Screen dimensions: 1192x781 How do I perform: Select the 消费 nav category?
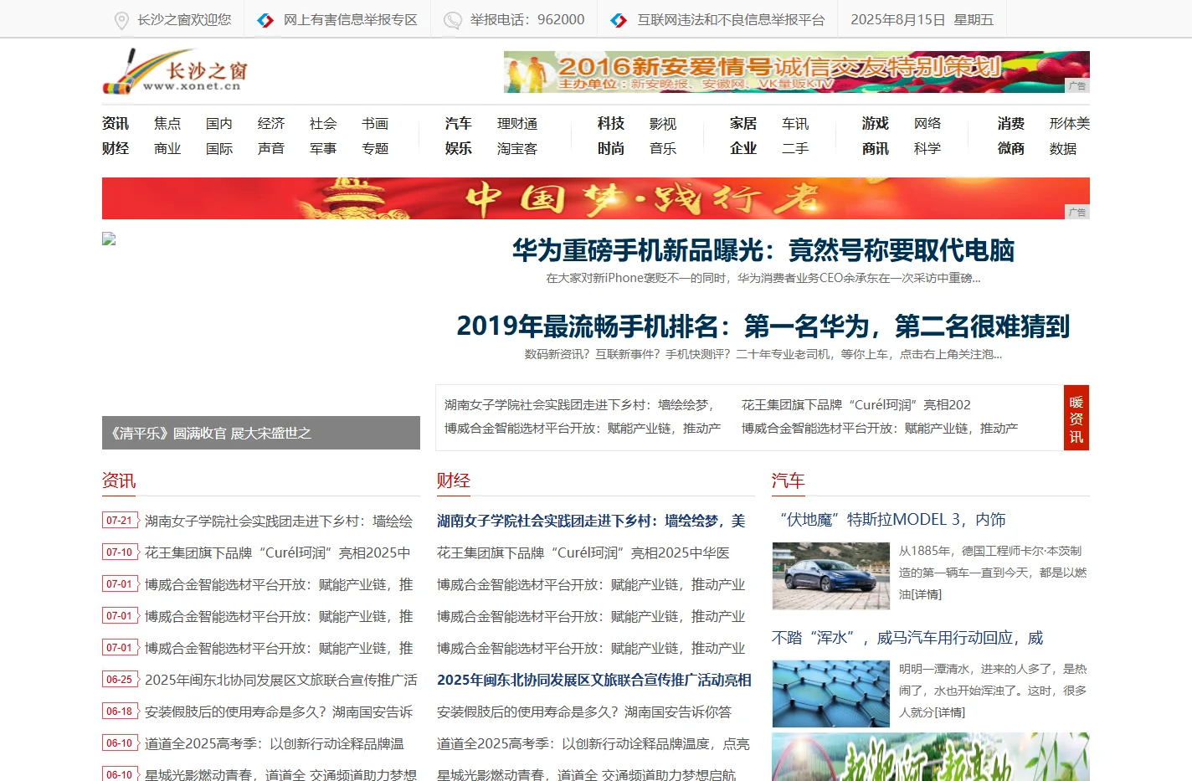click(1011, 123)
